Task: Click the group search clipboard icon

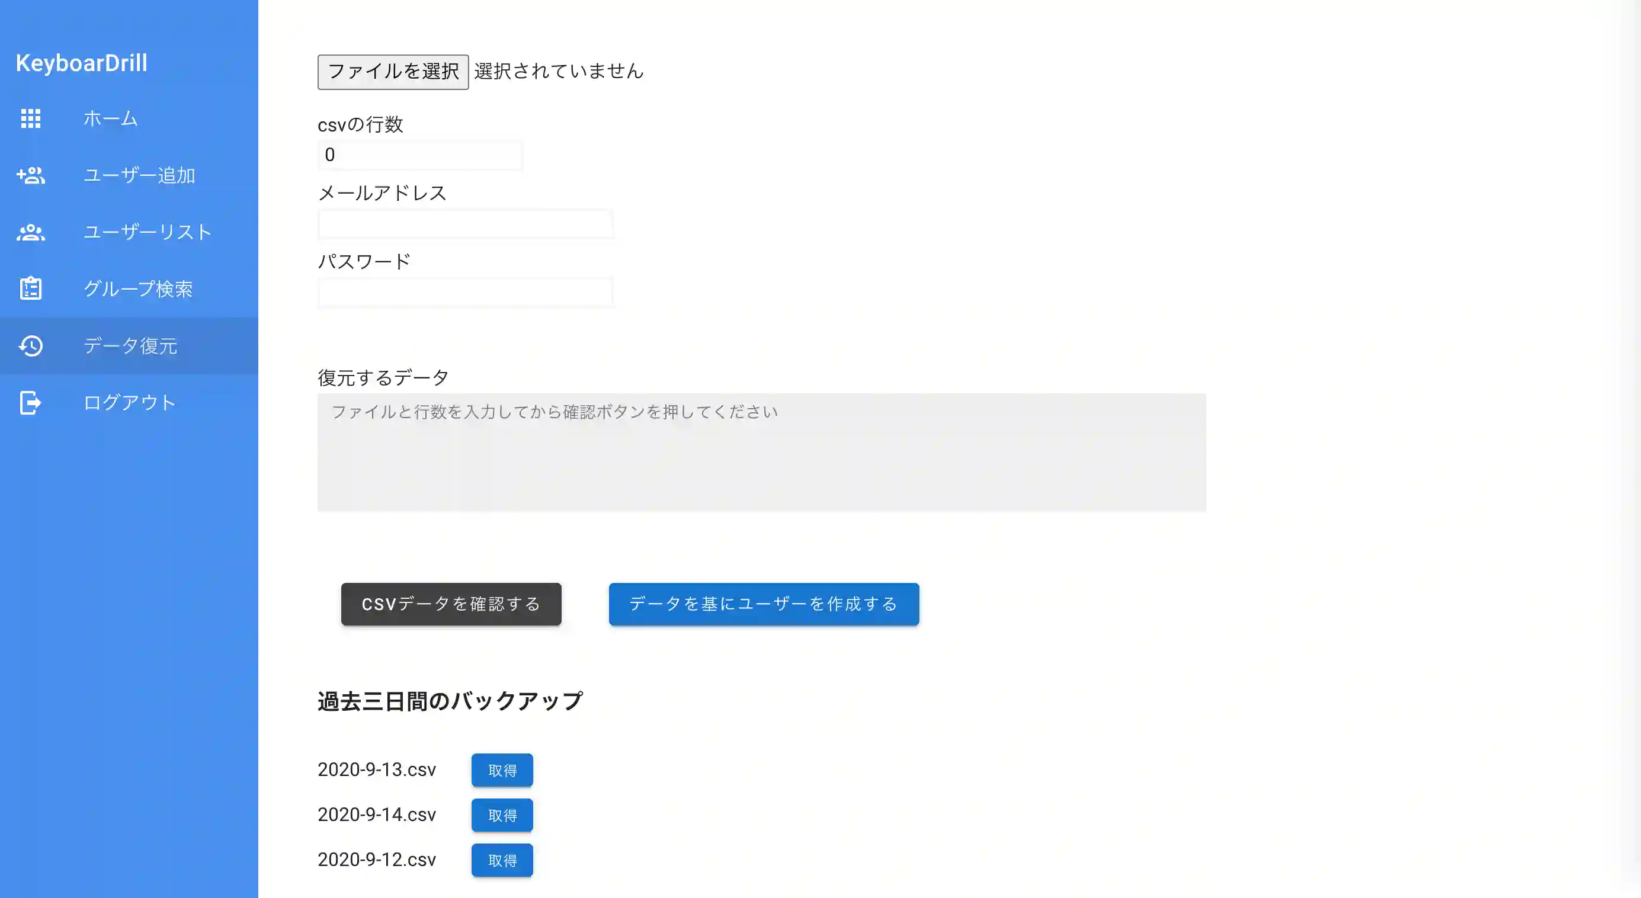Action: coord(31,288)
